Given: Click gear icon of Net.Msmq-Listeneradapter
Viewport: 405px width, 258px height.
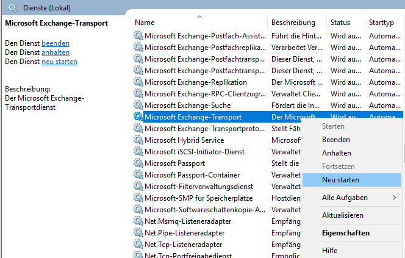Looking at the screenshot, I should pyautogui.click(x=138, y=221).
